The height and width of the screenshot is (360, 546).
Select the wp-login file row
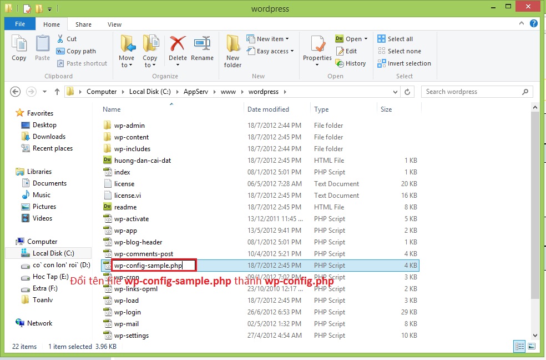click(x=260, y=312)
